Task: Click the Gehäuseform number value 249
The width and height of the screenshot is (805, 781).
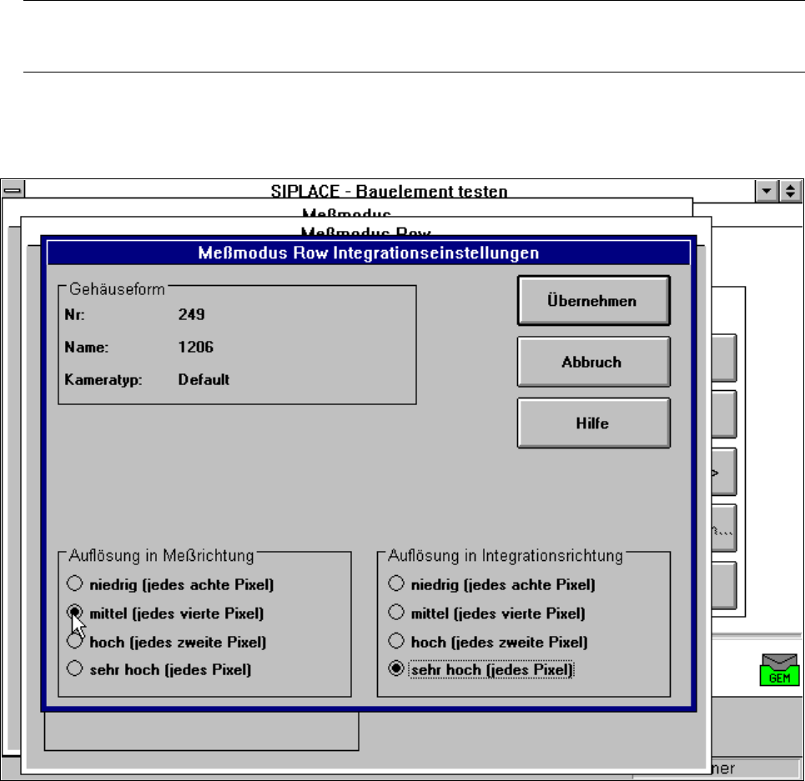Action: (x=192, y=314)
